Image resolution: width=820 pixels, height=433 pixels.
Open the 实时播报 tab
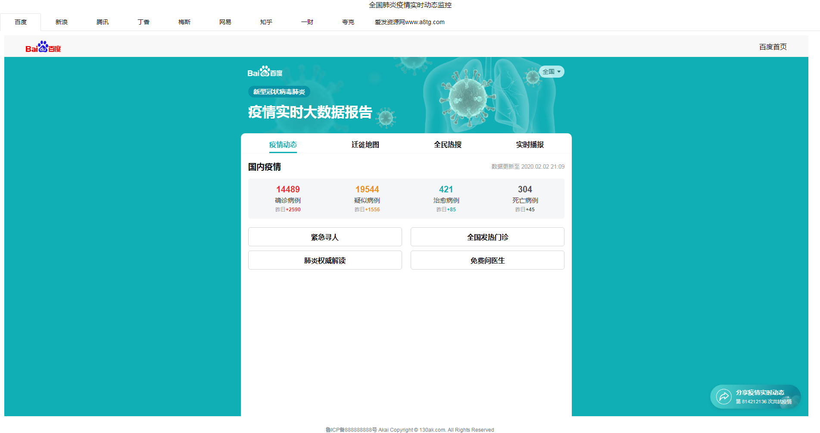530,145
